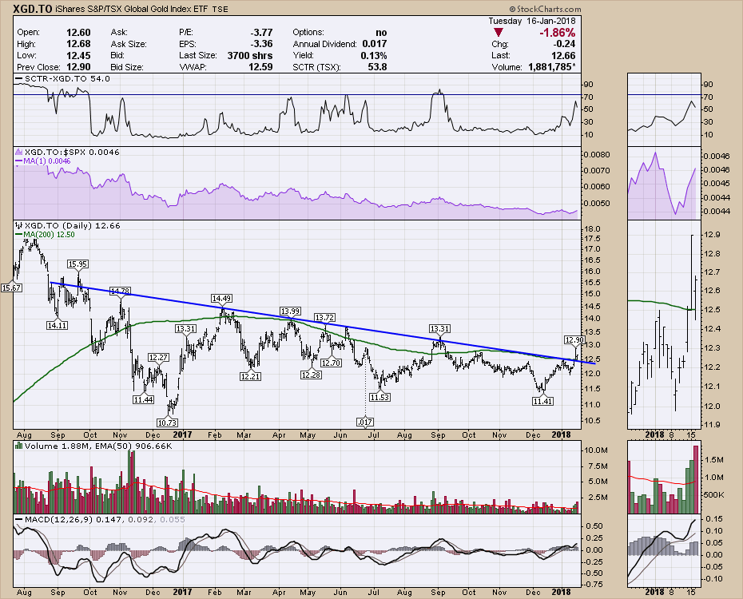Click the 12.21 low price annotation
The width and height of the screenshot is (743, 599).
click(x=250, y=376)
